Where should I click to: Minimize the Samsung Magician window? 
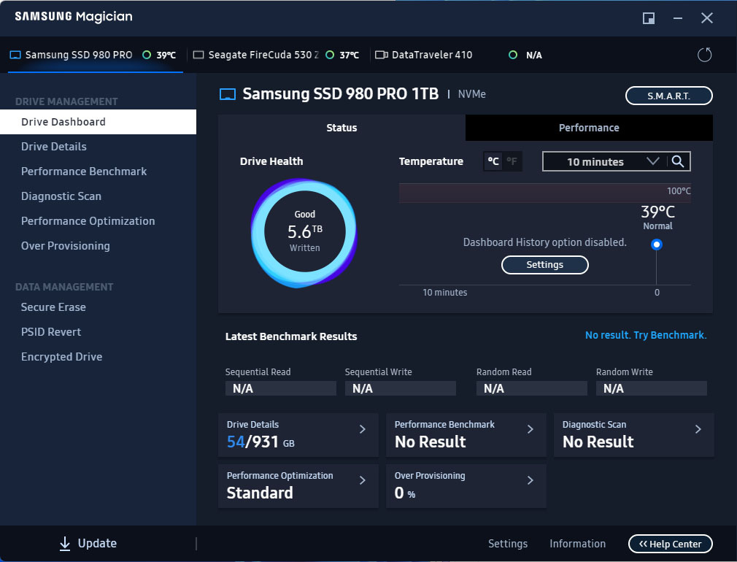point(678,18)
